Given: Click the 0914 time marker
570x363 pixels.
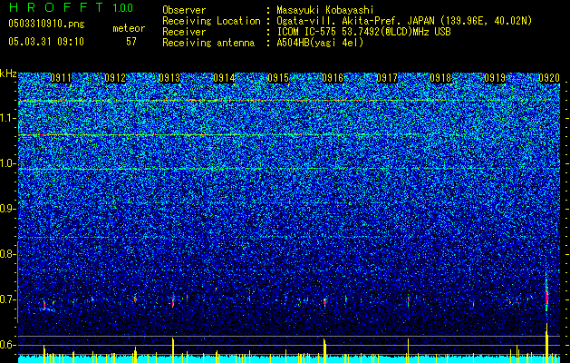Looking at the screenshot, I should [224, 78].
